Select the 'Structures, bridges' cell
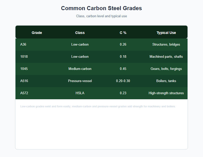The height and width of the screenshot is (157, 203). pyautogui.click(x=166, y=45)
